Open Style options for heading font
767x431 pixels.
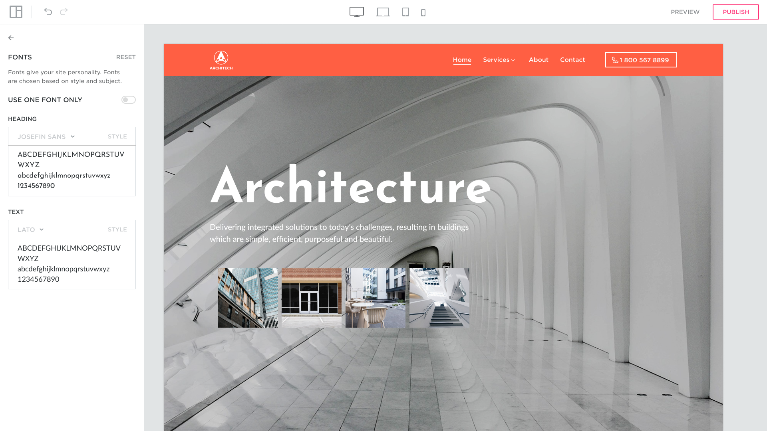click(117, 136)
